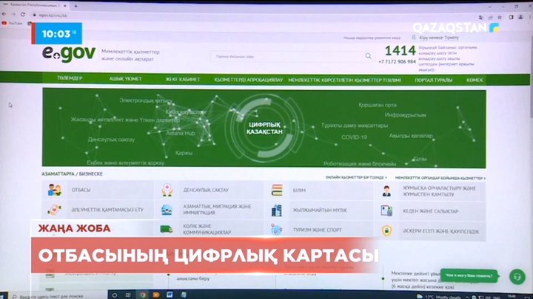Screen dimensions: 533x299
Task: Click the search magnifier icon
Action: click(x=369, y=56)
